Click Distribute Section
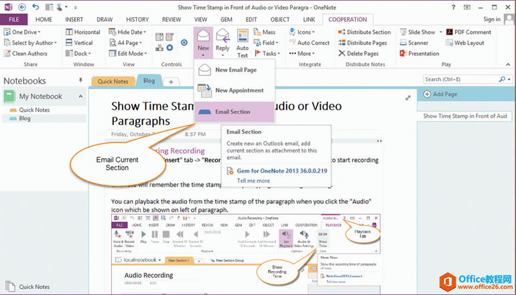Image resolution: width=516 pixels, height=295 pixels. pos(365,32)
